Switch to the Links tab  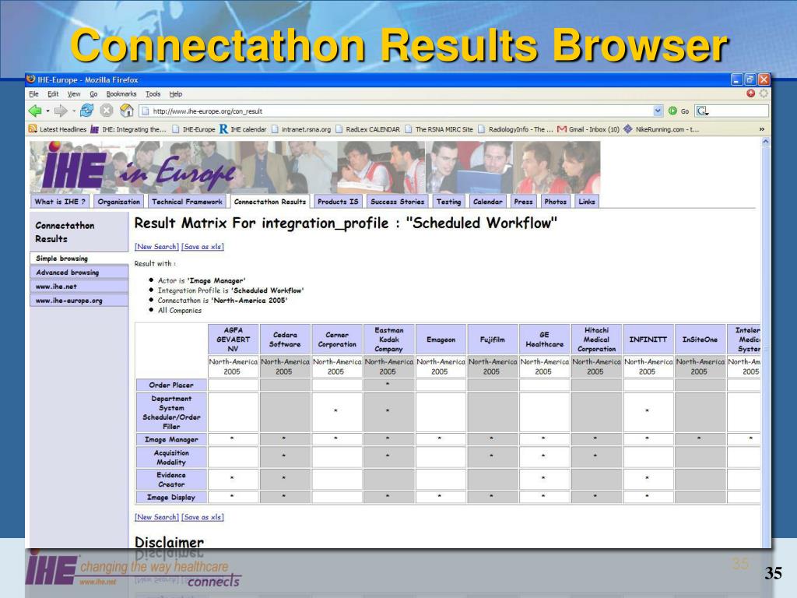(587, 202)
